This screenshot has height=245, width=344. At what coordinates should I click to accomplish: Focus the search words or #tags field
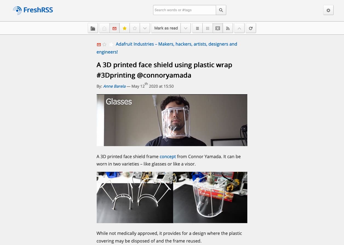coord(184,10)
